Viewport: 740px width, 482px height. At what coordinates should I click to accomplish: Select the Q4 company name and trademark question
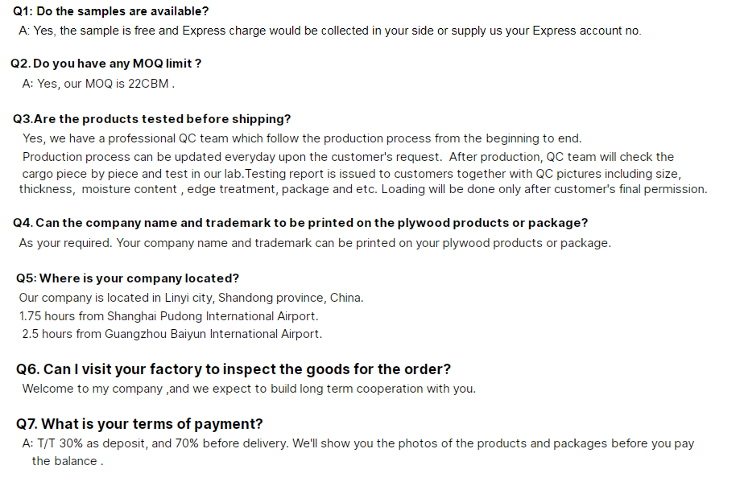[x=300, y=223]
